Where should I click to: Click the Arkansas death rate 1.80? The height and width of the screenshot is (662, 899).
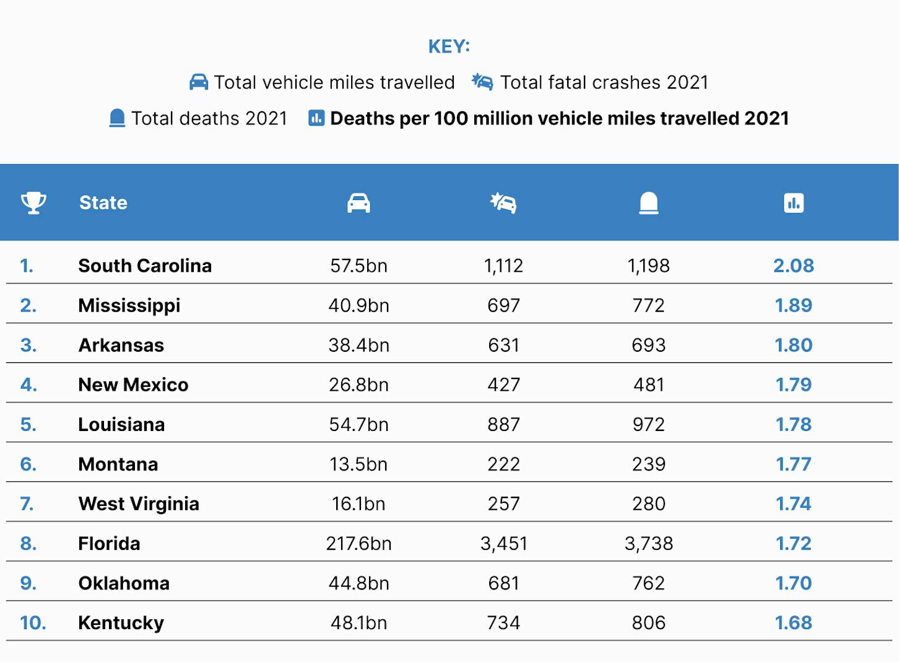(794, 345)
